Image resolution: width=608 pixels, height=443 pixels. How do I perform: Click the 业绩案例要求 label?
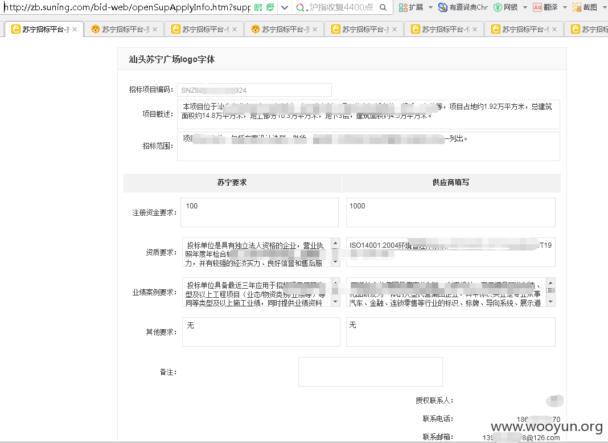click(x=154, y=293)
